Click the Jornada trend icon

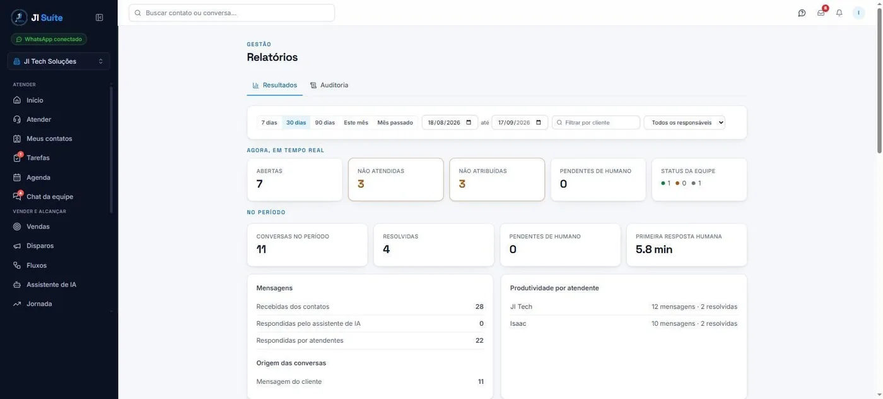click(17, 304)
